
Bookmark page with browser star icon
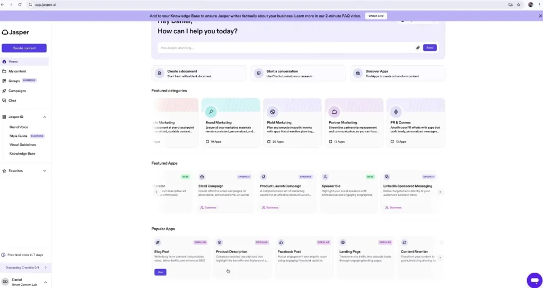coord(519,5)
